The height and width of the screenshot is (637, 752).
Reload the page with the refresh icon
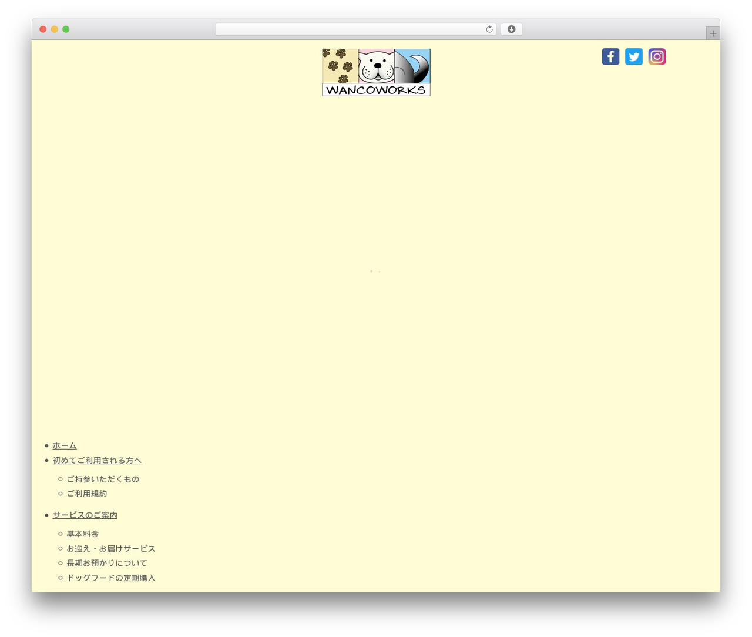click(x=489, y=29)
